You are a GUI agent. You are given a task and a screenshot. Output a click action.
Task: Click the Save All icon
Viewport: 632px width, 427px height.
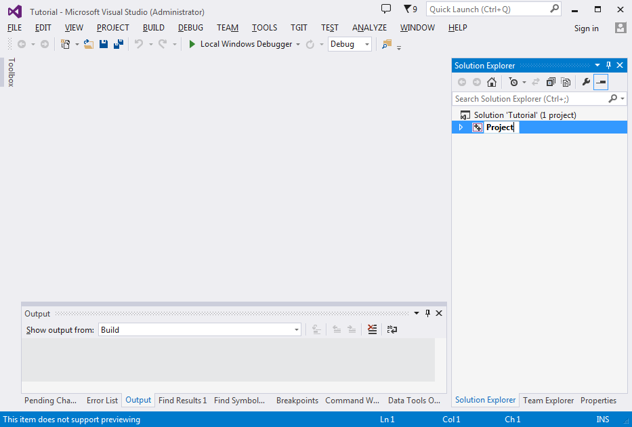point(119,44)
